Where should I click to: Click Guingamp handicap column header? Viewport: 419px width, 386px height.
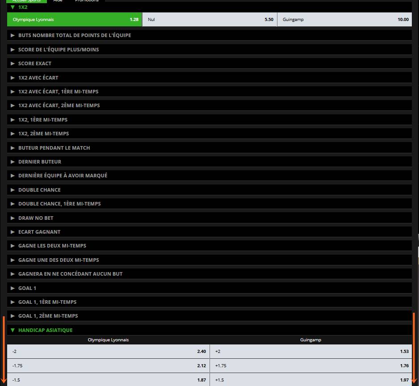coord(310,340)
